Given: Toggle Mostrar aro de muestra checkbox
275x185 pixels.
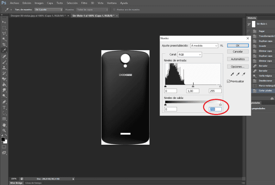Looking at the screenshot, I should pyautogui.click(x=114, y=10).
